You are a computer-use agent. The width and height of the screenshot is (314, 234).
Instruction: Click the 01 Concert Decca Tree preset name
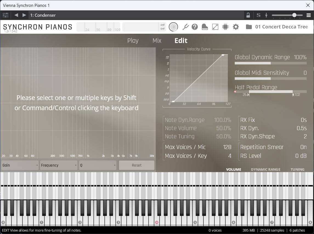pos(282,27)
